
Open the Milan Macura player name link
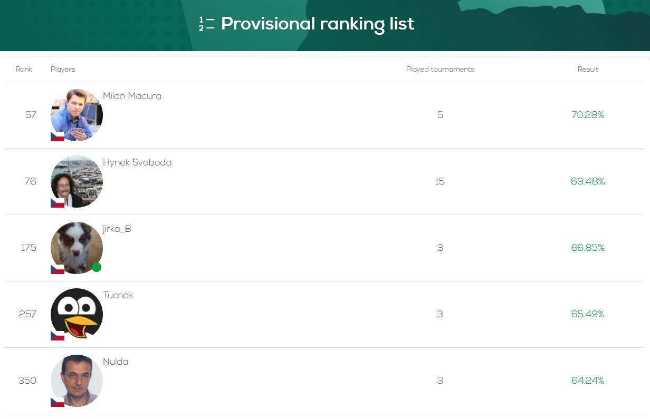click(132, 96)
